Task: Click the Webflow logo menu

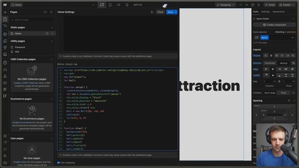Action: click(5, 5)
